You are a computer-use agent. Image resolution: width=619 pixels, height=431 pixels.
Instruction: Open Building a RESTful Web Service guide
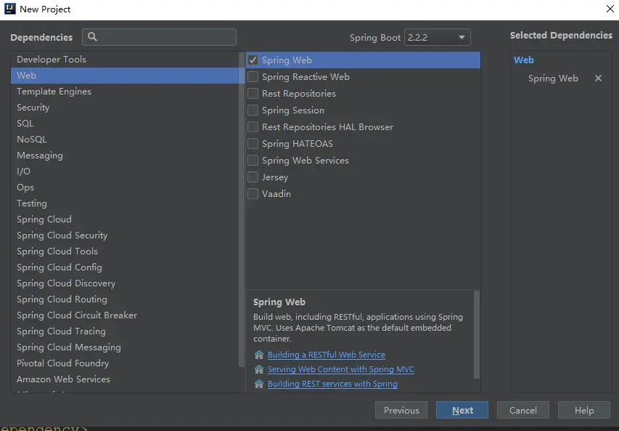(327, 355)
